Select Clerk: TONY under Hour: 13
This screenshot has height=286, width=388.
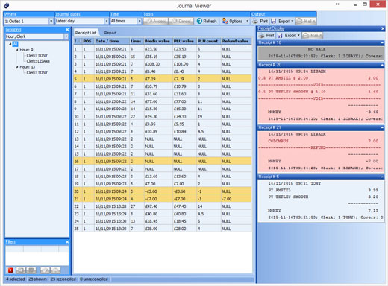pyautogui.click(x=37, y=72)
